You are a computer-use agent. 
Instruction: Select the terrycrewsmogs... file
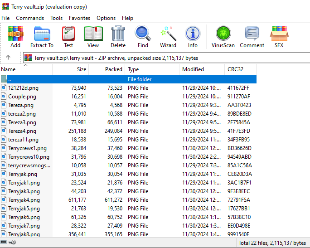[x=29, y=165]
